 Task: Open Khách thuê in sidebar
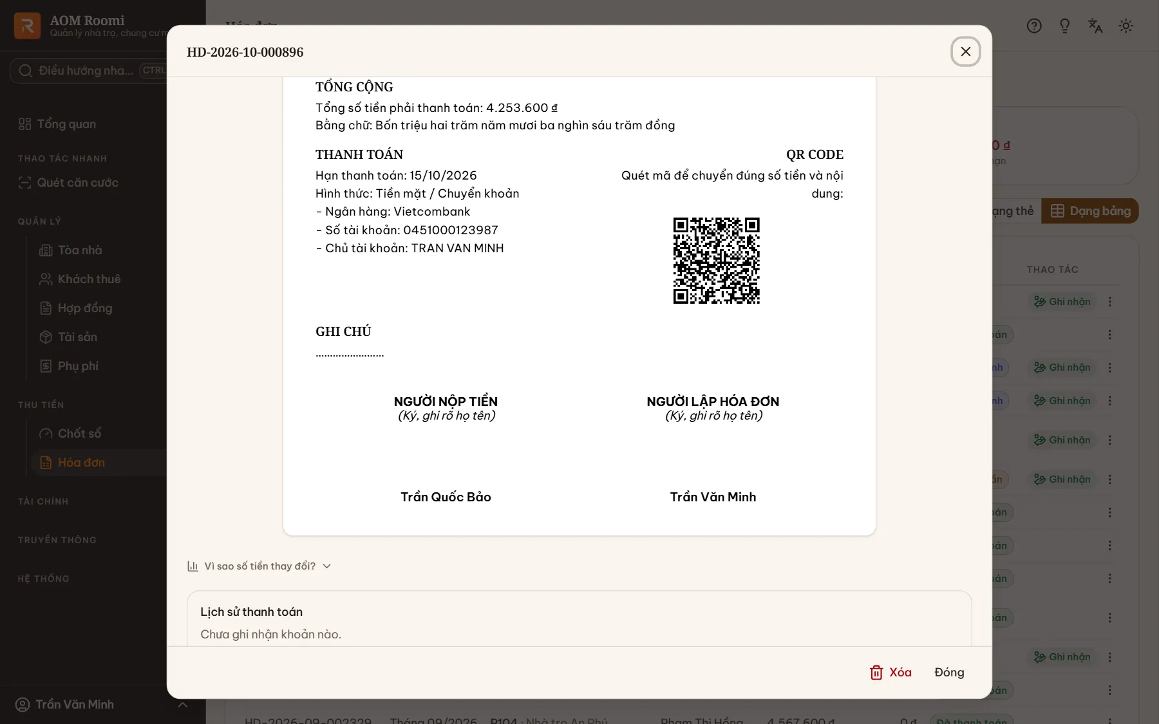[89, 279]
